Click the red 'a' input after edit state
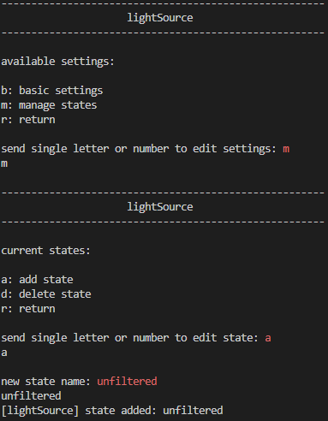Screen dimensions: 328x421 (268, 338)
